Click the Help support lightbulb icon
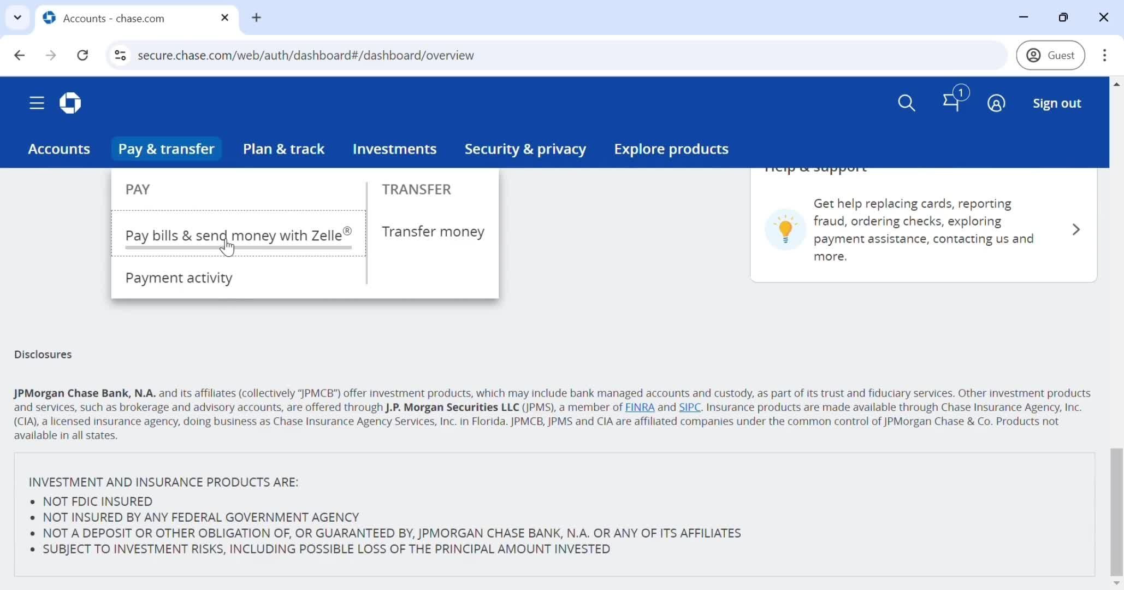This screenshot has width=1124, height=590. [784, 229]
